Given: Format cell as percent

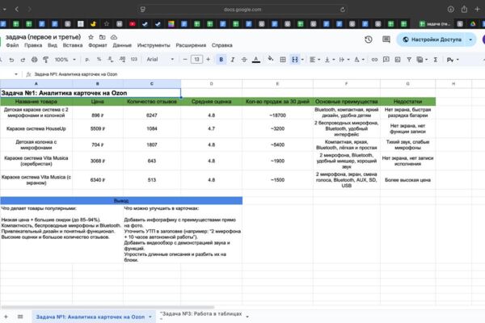Looking at the screenshot, I should coord(99,59).
